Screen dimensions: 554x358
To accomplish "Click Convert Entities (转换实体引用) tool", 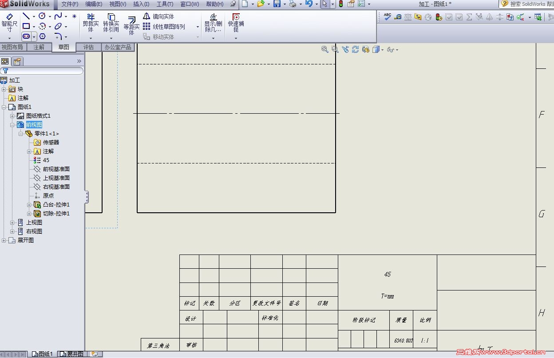I will (111, 23).
